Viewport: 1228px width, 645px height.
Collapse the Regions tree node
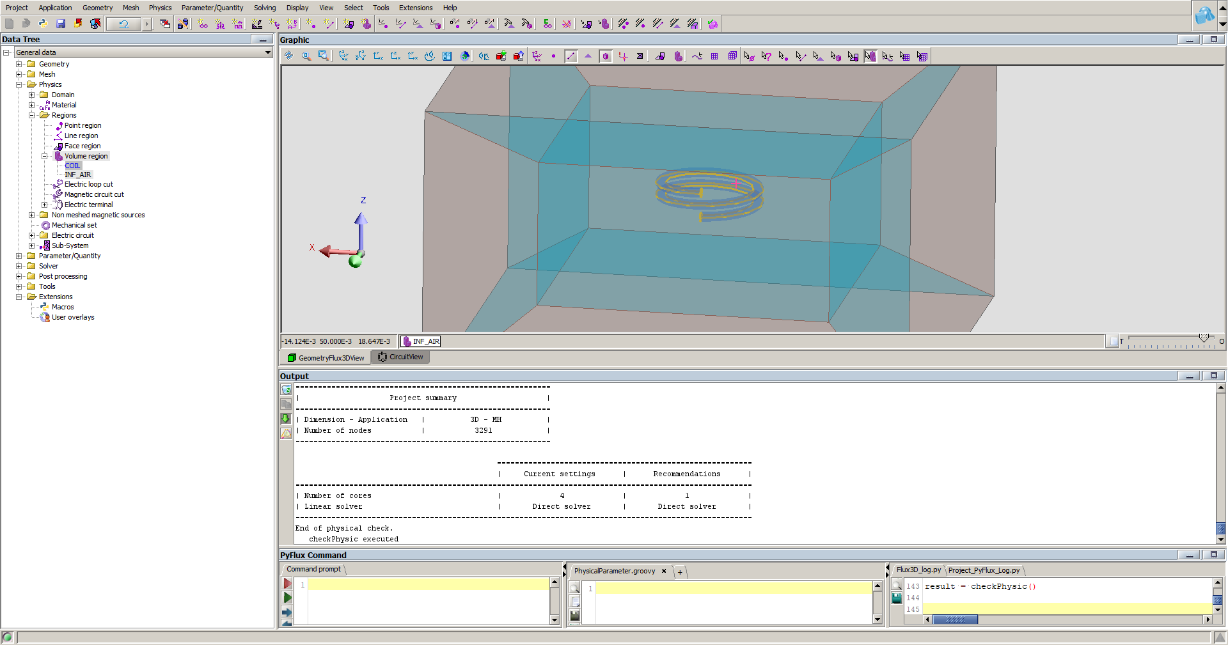click(x=31, y=115)
